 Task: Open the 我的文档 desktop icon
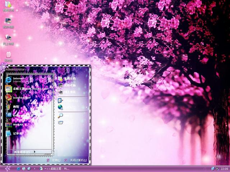point(8,6)
